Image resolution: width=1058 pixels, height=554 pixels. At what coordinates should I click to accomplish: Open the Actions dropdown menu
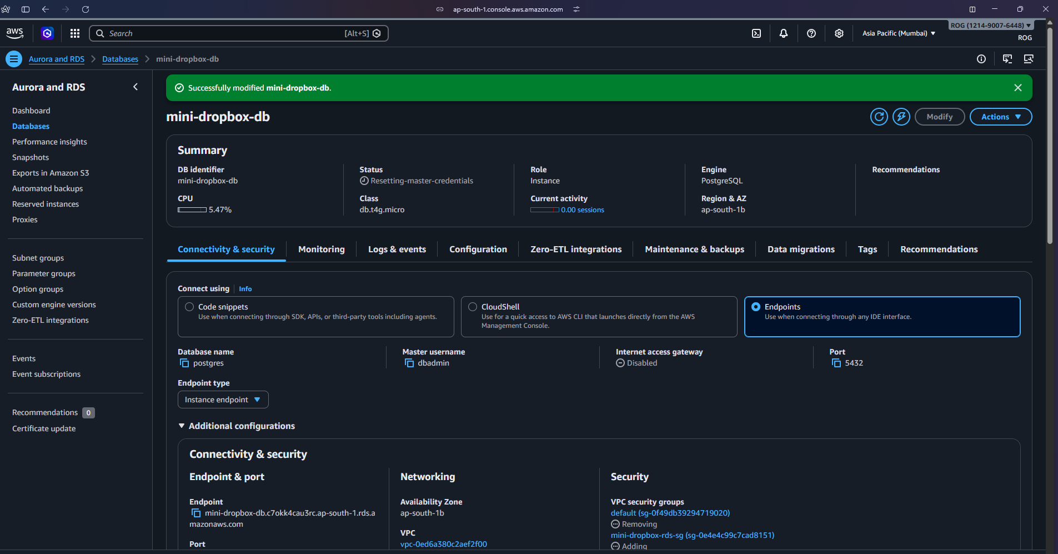[x=1000, y=117]
